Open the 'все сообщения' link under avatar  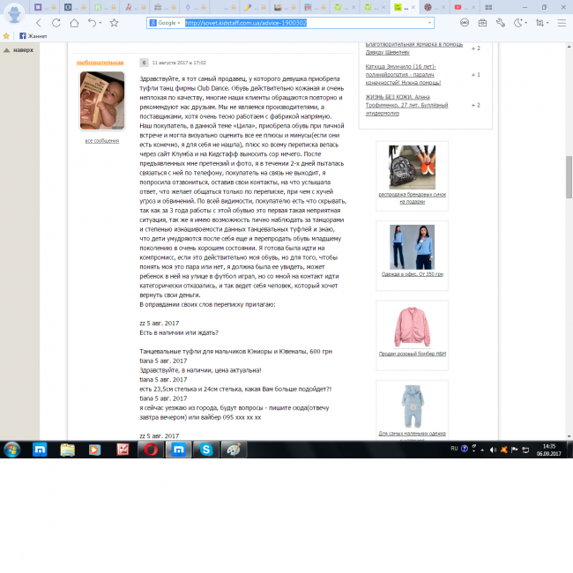(x=101, y=140)
